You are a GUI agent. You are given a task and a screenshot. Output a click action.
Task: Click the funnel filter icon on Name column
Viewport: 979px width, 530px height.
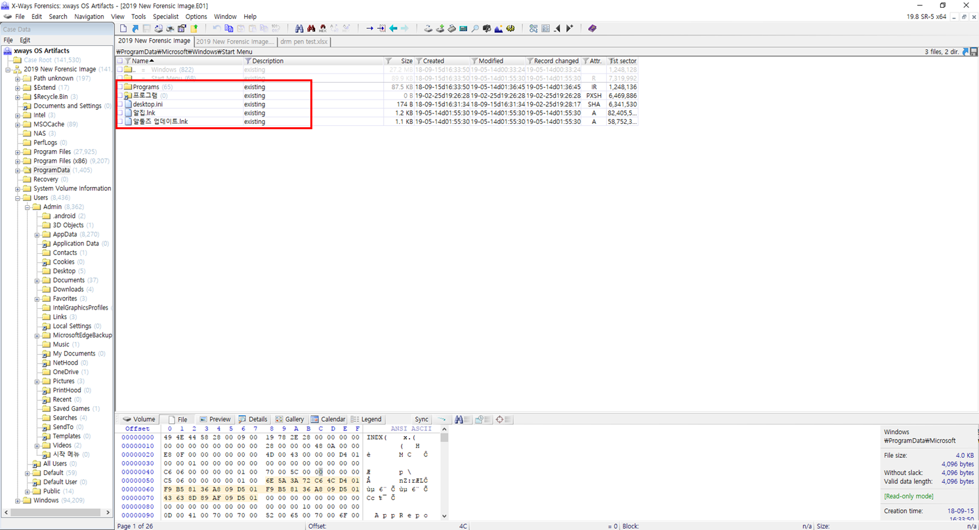click(x=127, y=61)
